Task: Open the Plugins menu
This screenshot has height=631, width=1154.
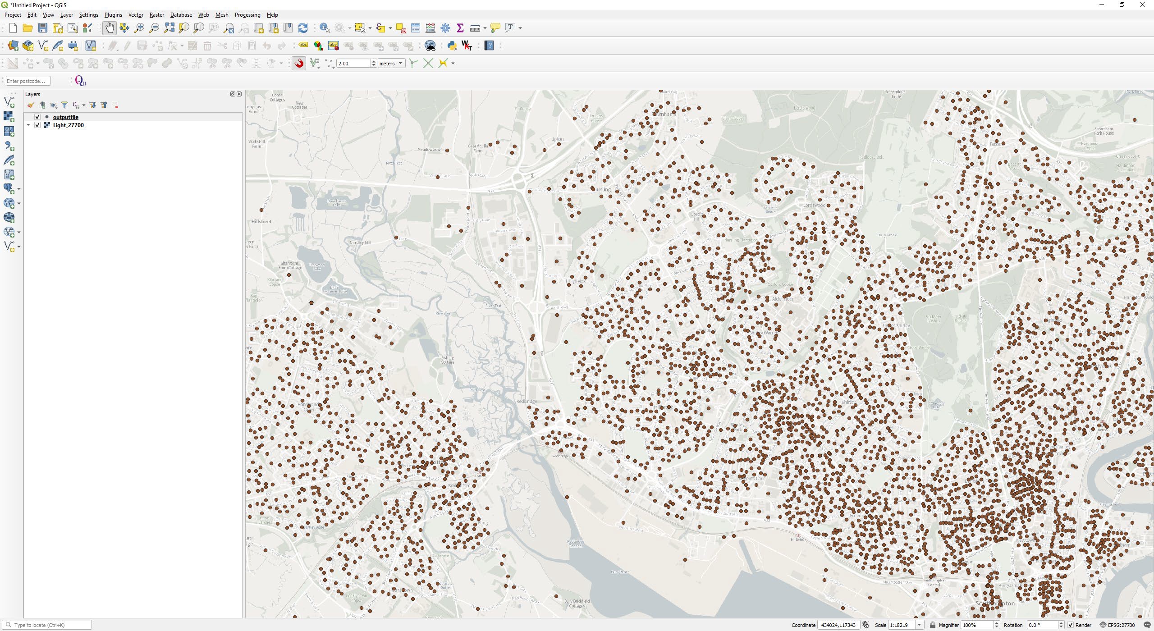Action: (113, 15)
